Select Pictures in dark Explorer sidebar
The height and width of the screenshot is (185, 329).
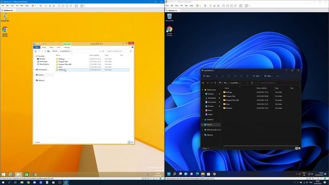211,106
